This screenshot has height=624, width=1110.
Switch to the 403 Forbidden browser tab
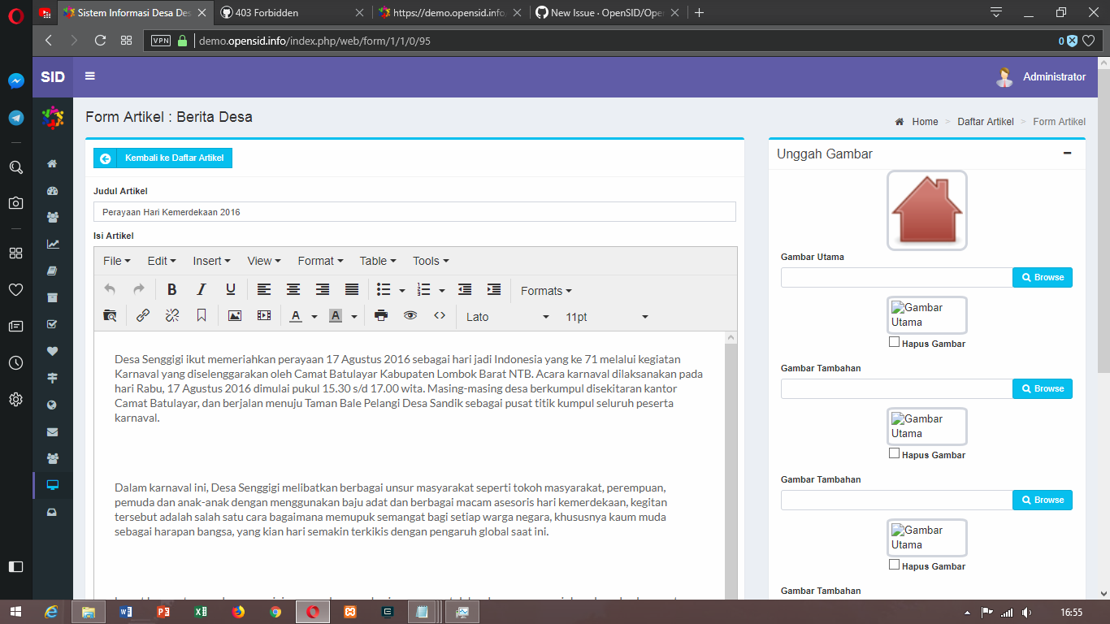click(293, 12)
